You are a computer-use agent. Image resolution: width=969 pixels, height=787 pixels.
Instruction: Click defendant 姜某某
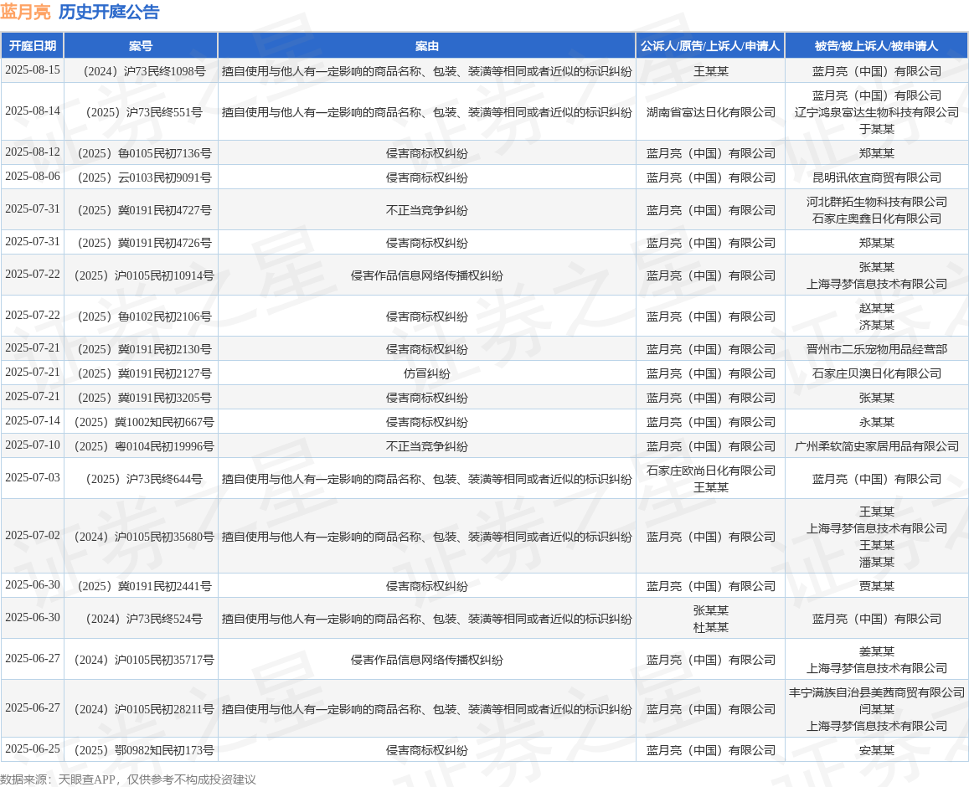click(876, 651)
